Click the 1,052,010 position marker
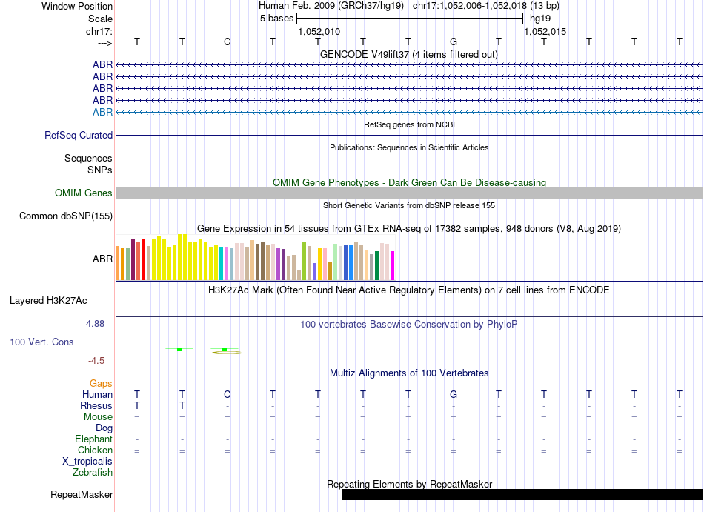704x512 pixels. [x=319, y=31]
